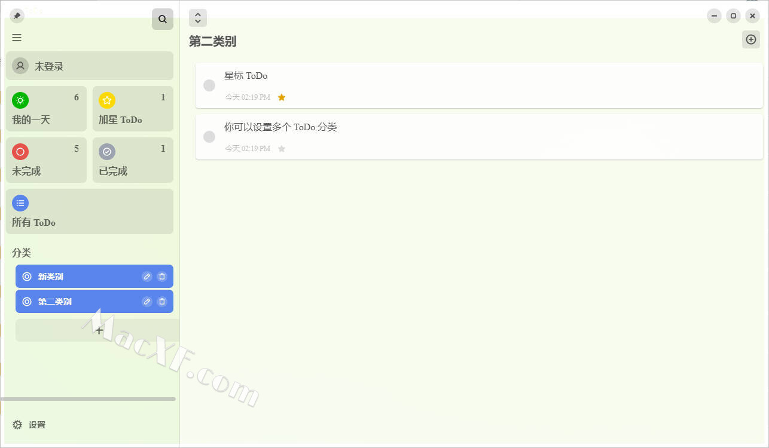Click the yellow star icon of 加星 ToDo

(107, 100)
